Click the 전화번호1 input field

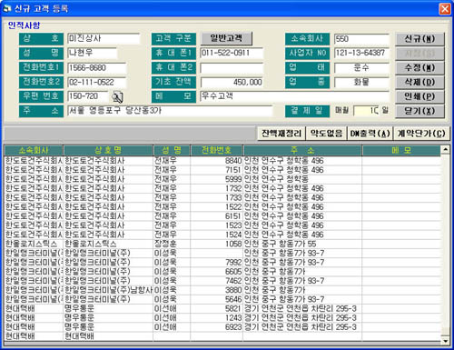click(96, 67)
